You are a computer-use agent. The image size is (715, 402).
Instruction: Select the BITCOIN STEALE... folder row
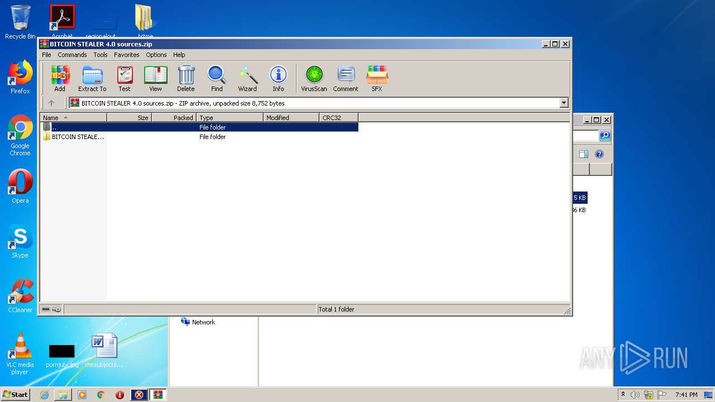(199, 137)
